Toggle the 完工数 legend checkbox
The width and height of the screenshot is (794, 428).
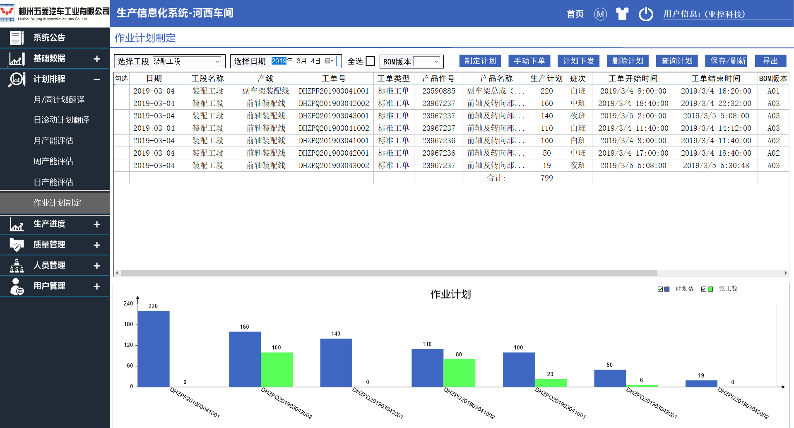coord(704,289)
